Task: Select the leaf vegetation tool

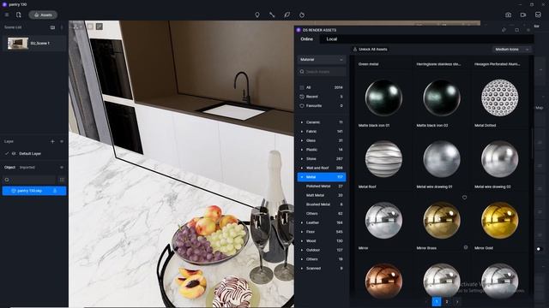Action: tap(287, 15)
